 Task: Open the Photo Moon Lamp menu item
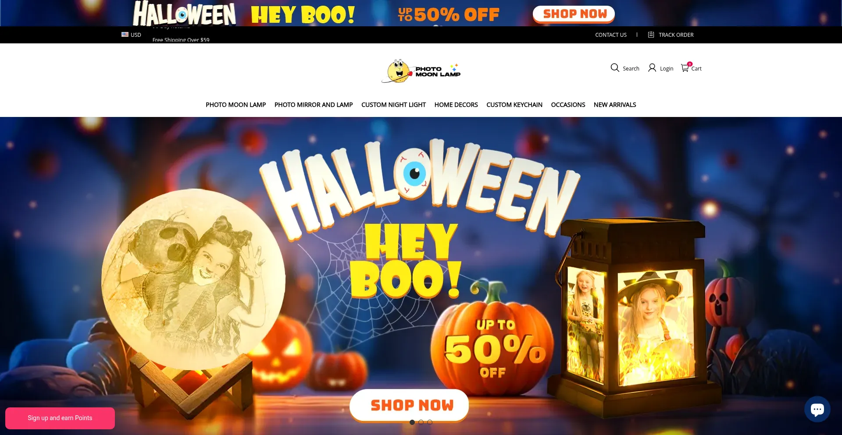pyautogui.click(x=236, y=105)
